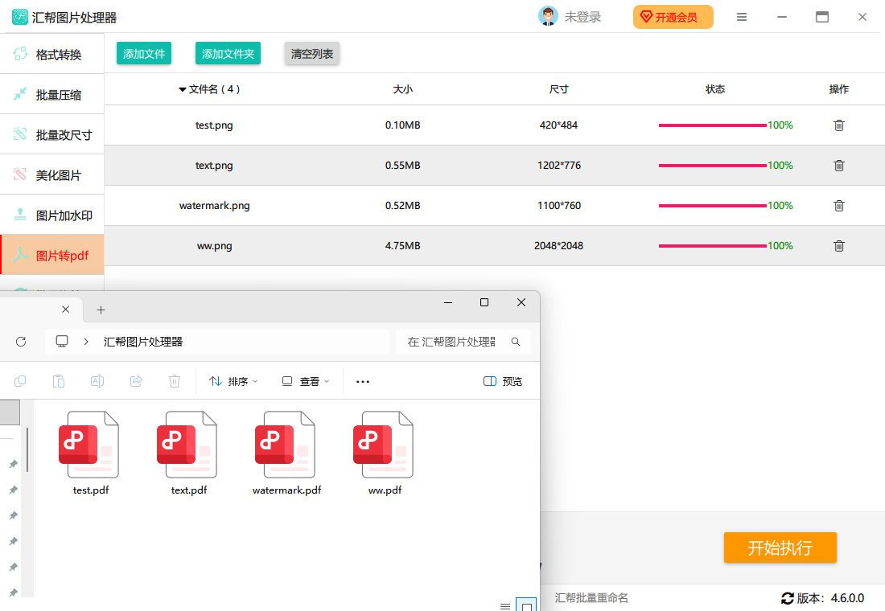Switch Explorer to details list view

tap(505, 606)
